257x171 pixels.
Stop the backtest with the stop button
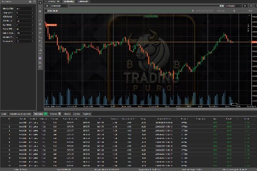pyautogui.click(x=251, y=6)
